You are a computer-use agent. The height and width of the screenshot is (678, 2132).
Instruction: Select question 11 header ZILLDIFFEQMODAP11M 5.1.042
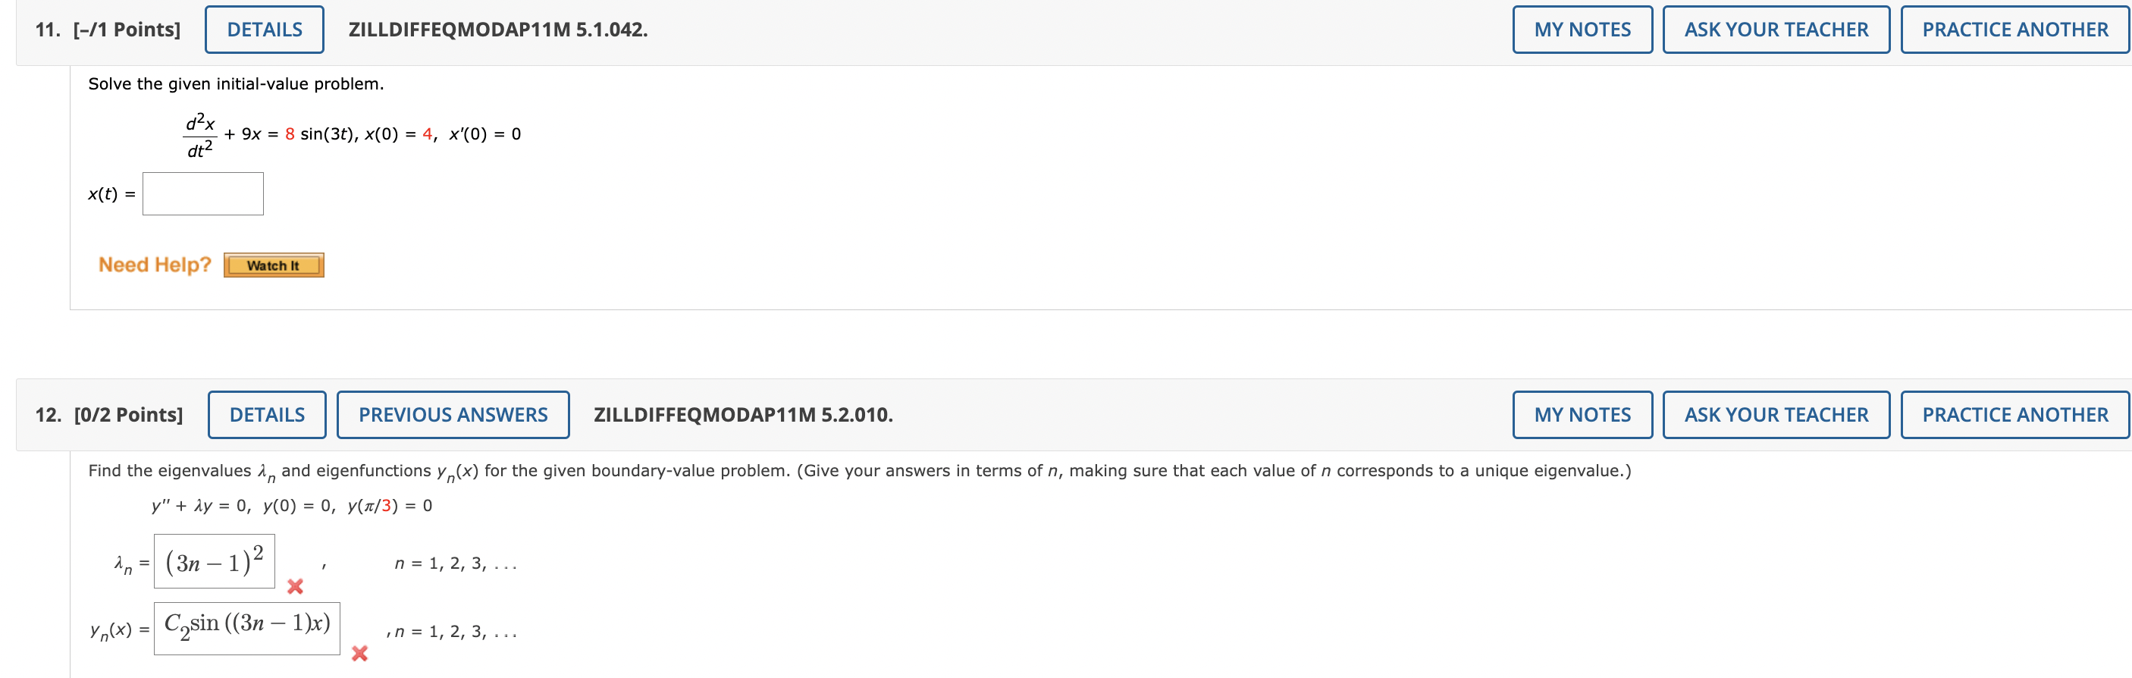click(497, 30)
